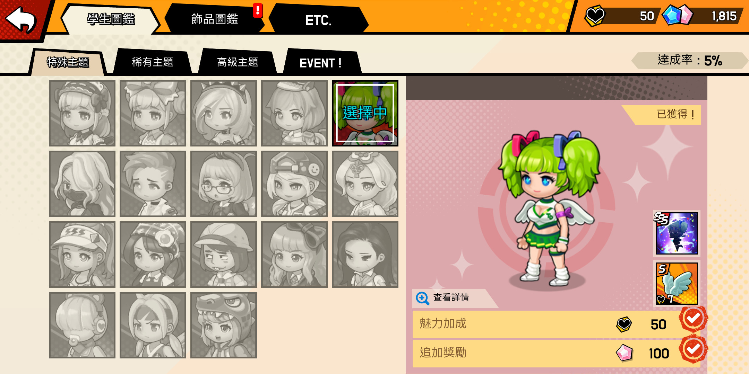The image size is (749, 374).
Task: Click the white back arrow icon
Action: [21, 20]
